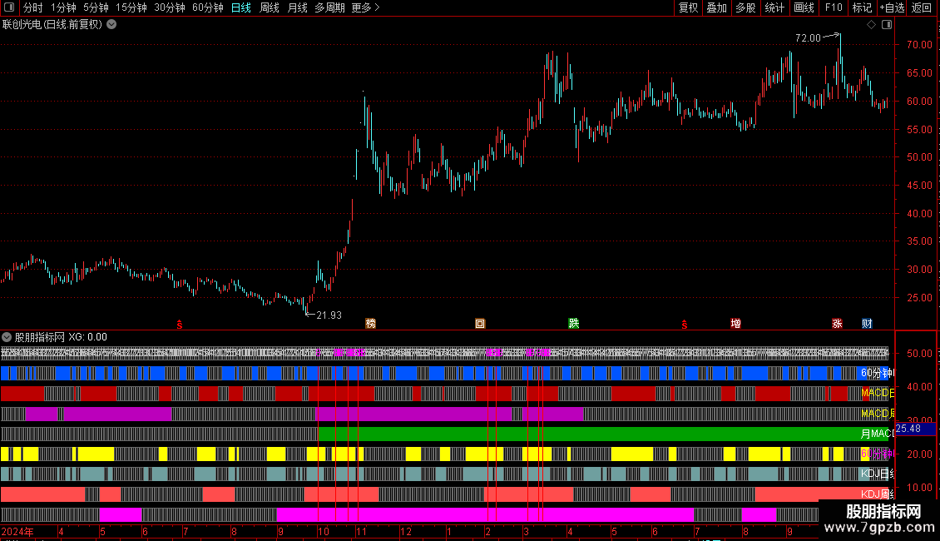Click the red 涨 event marker
Image resolution: width=940 pixels, height=541 pixels.
[837, 323]
